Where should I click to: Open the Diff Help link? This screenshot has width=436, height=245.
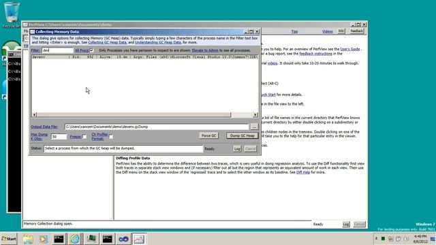(302, 172)
